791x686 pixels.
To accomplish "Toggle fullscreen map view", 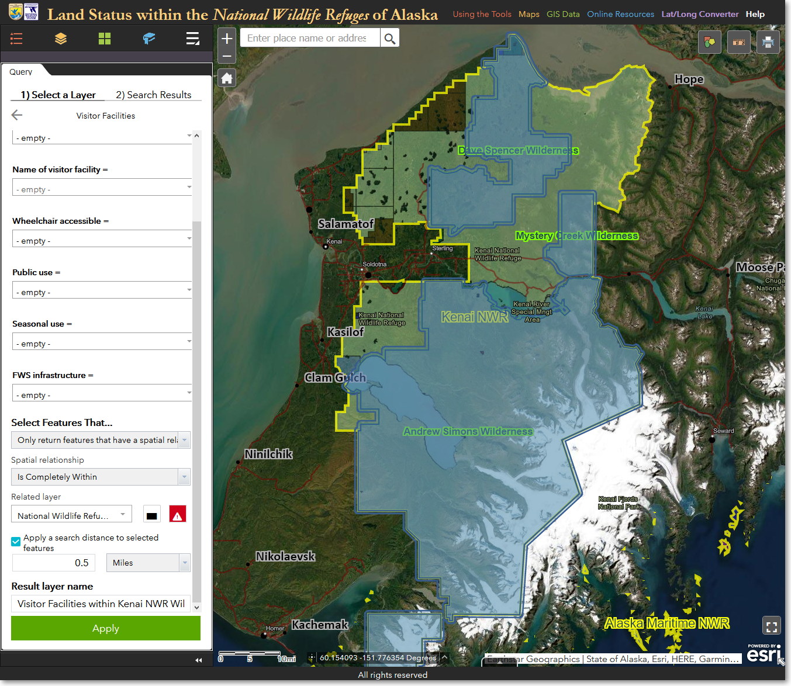I will point(771,626).
